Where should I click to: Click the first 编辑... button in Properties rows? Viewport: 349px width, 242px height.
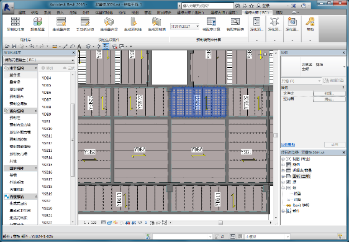[329, 93]
